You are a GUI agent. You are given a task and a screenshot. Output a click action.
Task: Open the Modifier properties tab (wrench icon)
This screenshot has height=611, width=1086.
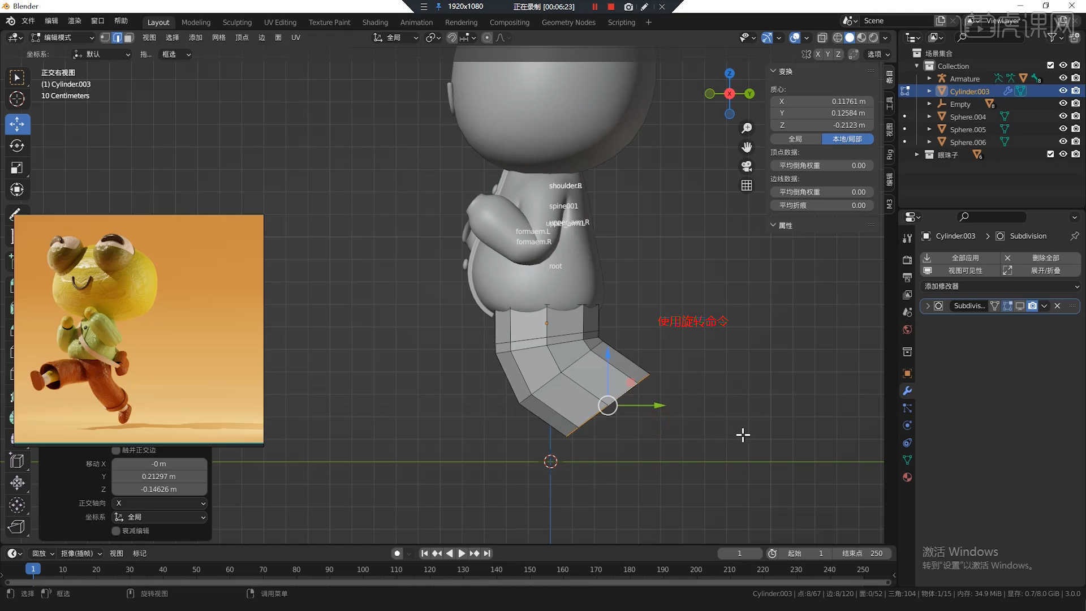[907, 391]
